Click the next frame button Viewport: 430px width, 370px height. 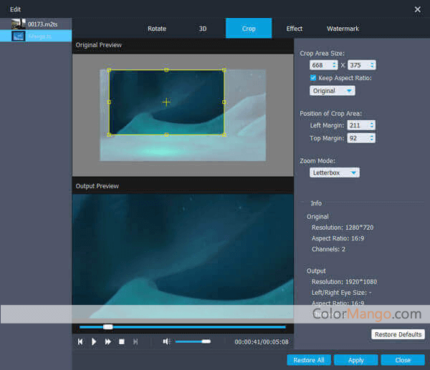(135, 341)
